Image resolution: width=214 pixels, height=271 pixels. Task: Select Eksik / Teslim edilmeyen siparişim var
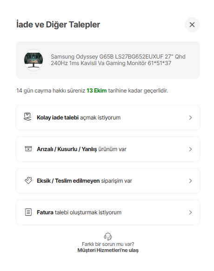pos(108,181)
